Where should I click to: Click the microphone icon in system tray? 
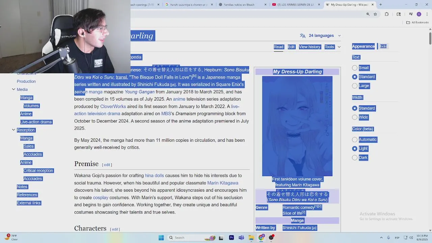coord(389,238)
